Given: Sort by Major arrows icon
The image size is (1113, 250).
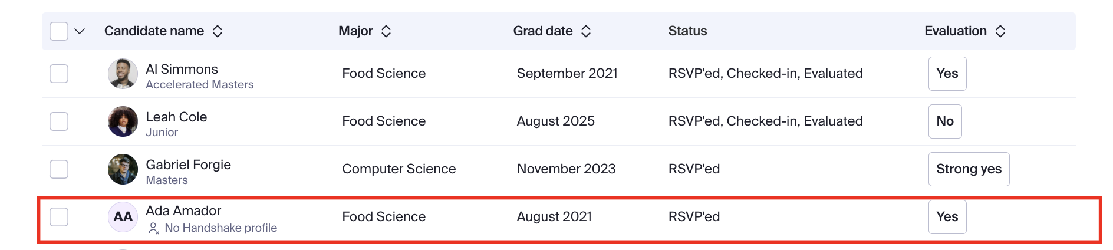Looking at the screenshot, I should (386, 31).
